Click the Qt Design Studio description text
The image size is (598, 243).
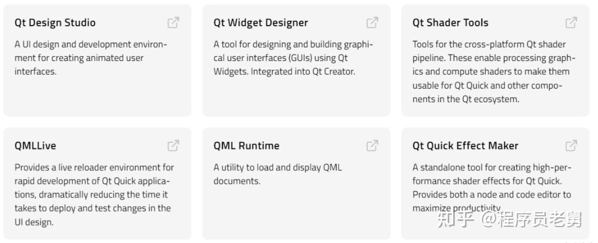click(x=90, y=58)
